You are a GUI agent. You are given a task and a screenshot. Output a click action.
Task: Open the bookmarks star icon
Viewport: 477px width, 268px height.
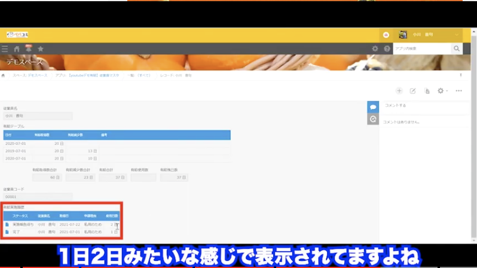coord(41,49)
